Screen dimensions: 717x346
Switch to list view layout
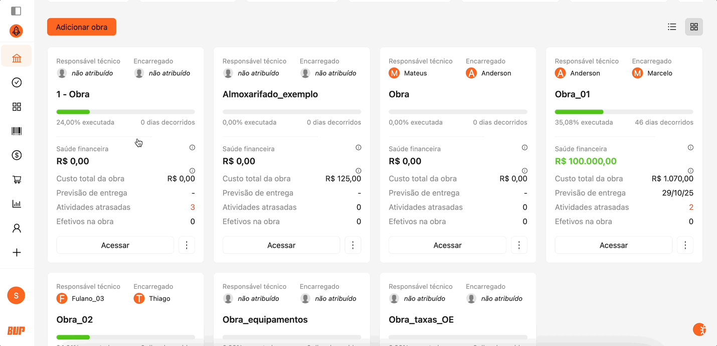[x=672, y=27]
